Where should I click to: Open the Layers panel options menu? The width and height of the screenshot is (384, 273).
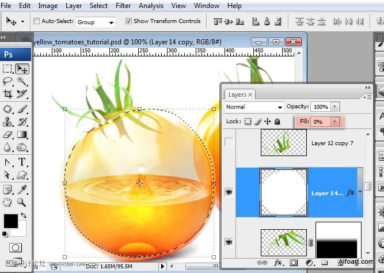pos(367,97)
